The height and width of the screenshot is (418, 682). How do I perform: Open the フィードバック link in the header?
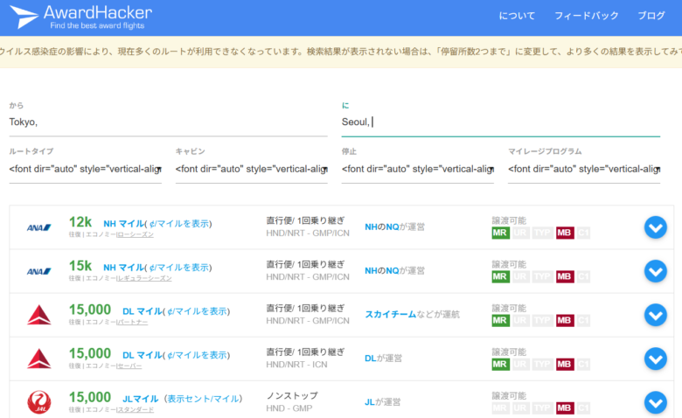pos(586,16)
